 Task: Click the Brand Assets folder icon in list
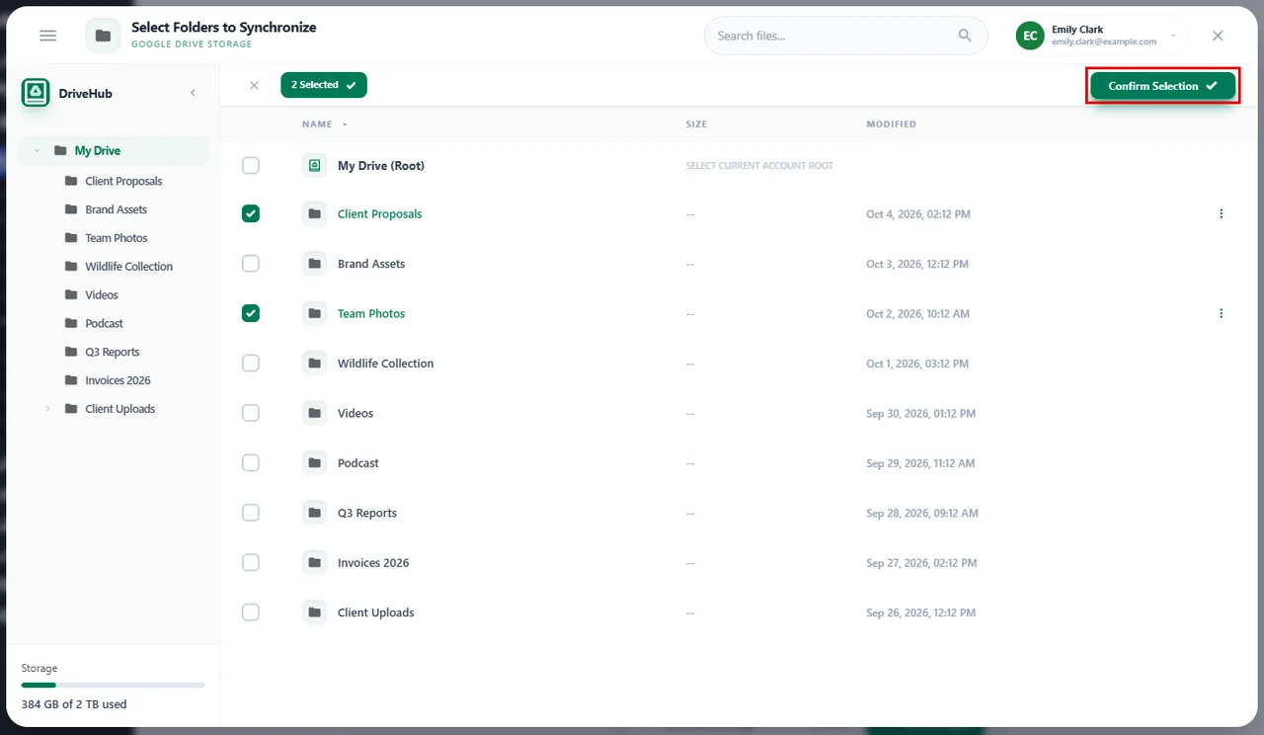coord(314,264)
